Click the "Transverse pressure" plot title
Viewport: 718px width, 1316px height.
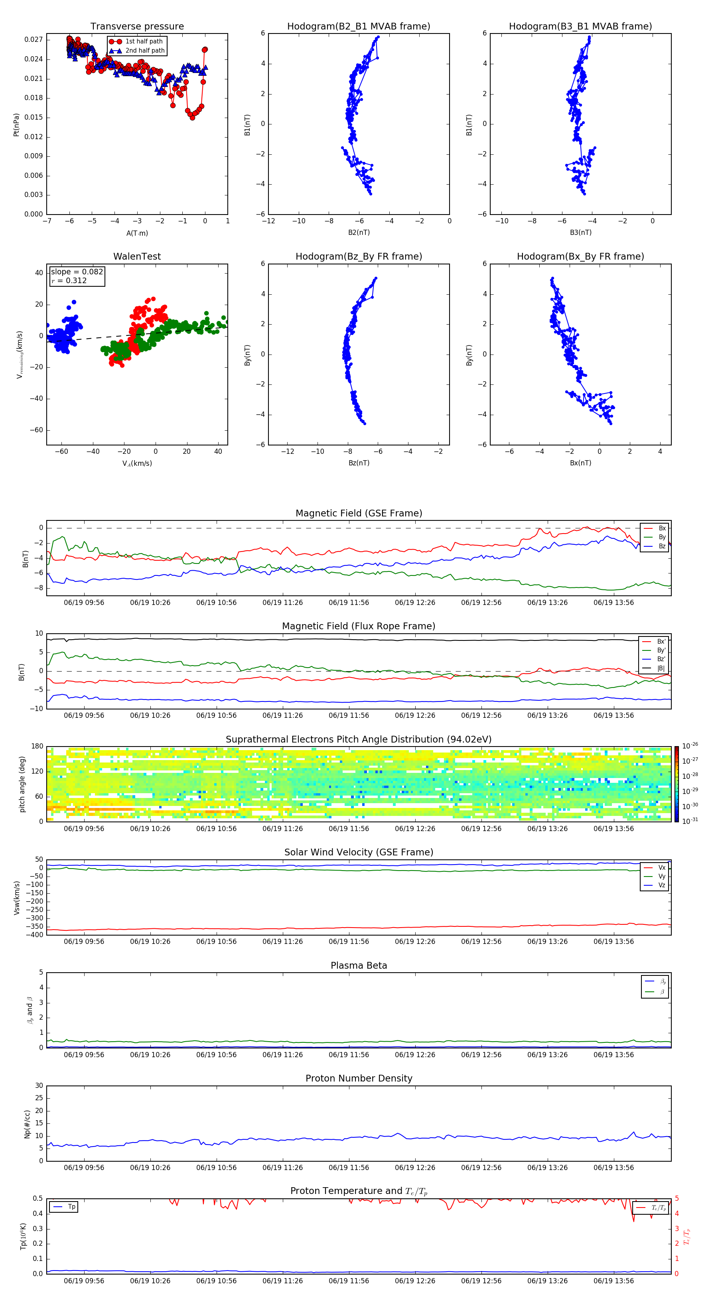click(137, 26)
